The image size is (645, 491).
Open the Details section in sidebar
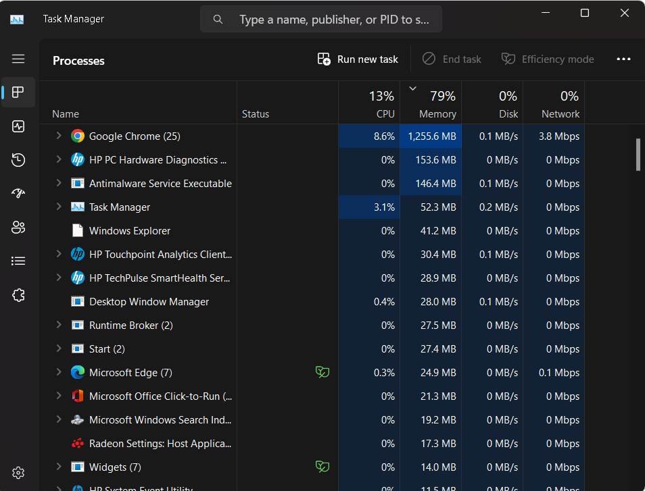[18, 261]
